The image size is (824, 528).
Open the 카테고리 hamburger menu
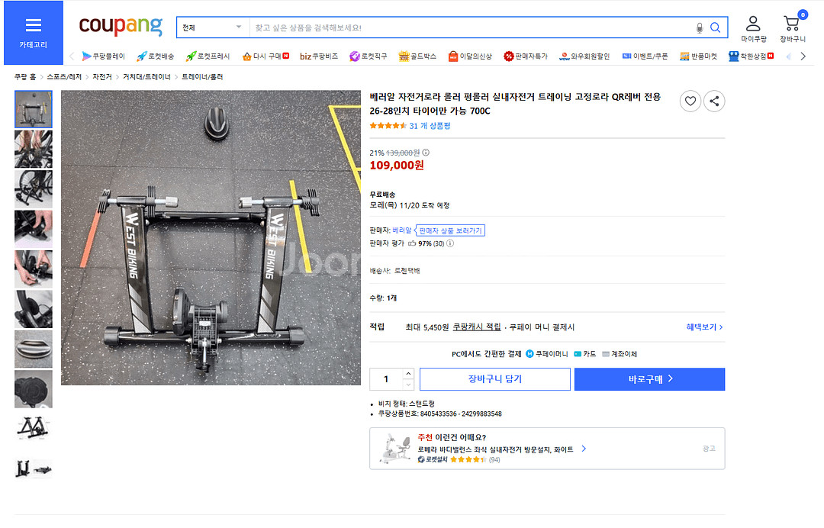pyautogui.click(x=33, y=24)
